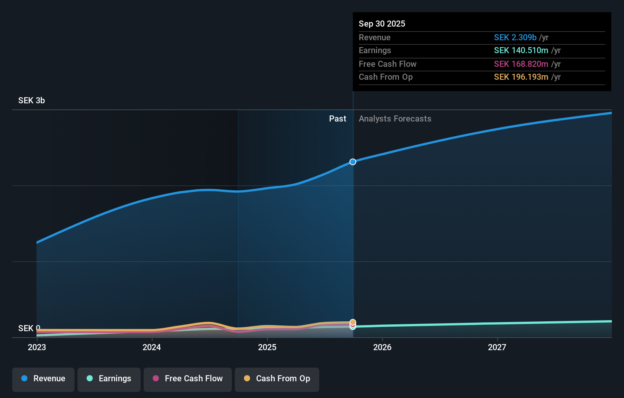This screenshot has height=398, width=624.
Task: Open the Analysts Forecasts section
Action: 395,118
